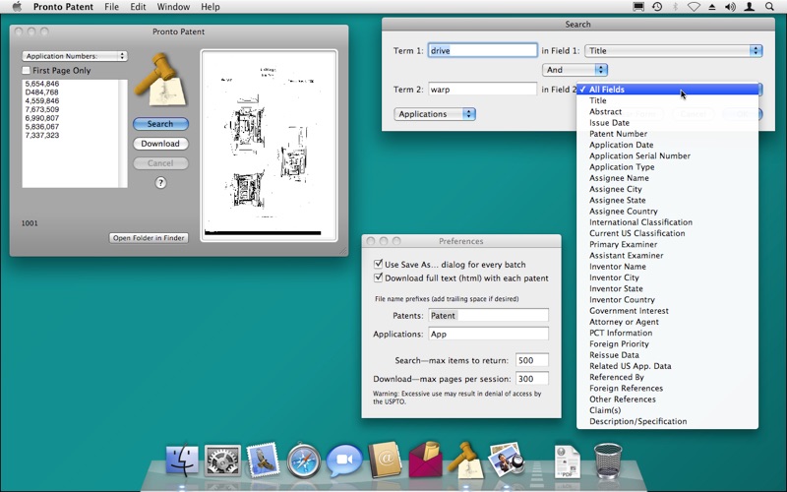This screenshot has width=787, height=492.
Task: Open Address Book icon in the Dock
Action: 385,460
